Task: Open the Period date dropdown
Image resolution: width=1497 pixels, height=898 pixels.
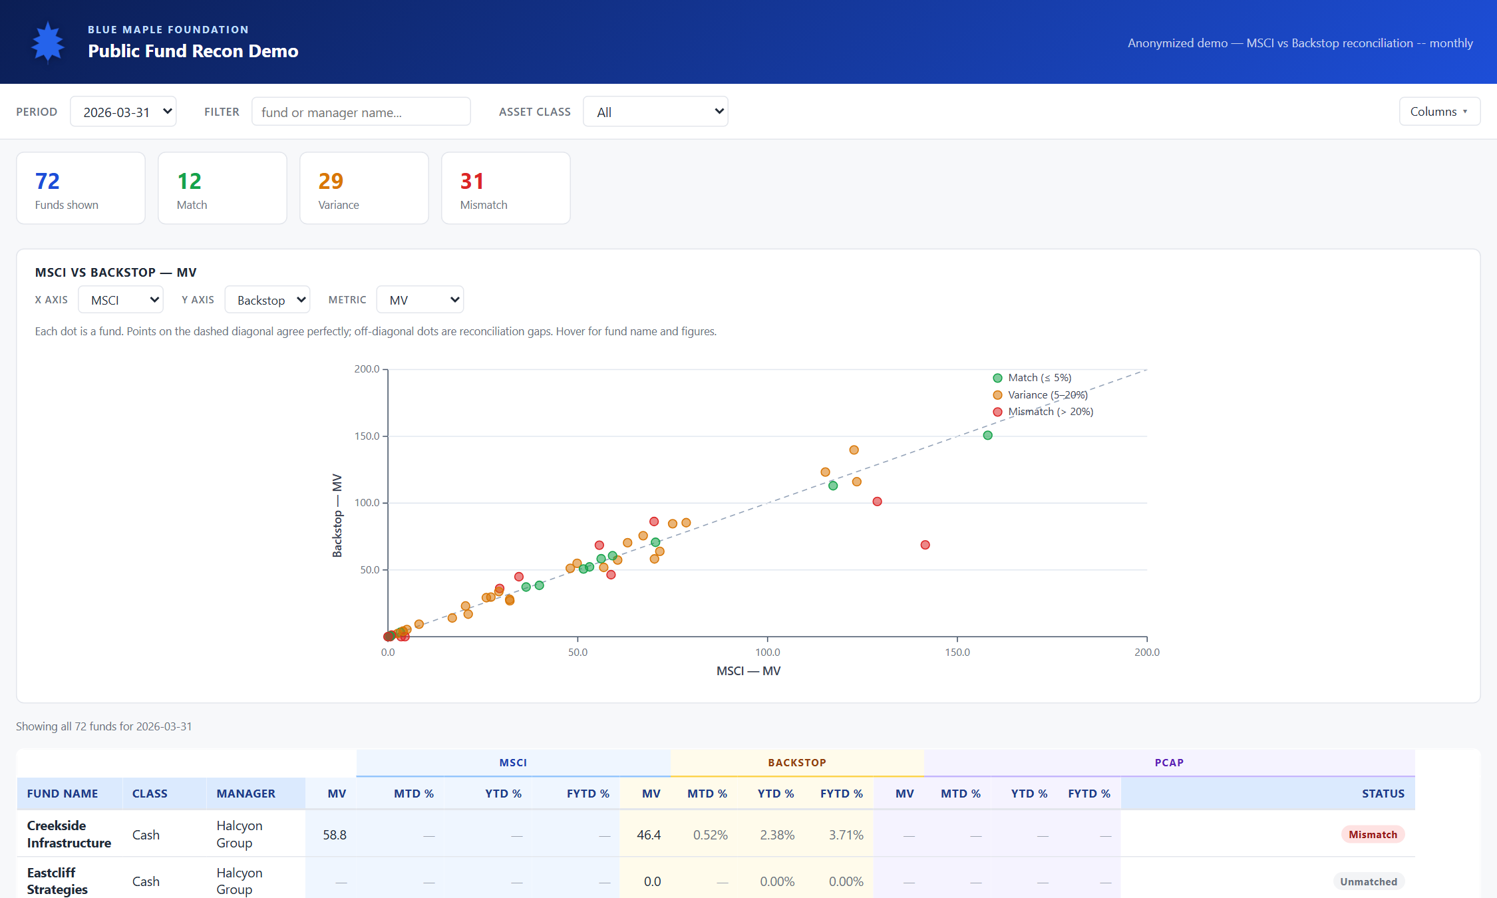Action: (x=123, y=112)
